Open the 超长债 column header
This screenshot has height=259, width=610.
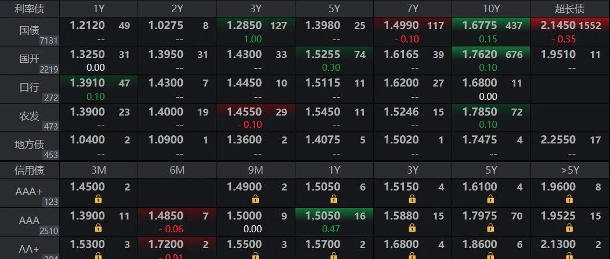570,9
